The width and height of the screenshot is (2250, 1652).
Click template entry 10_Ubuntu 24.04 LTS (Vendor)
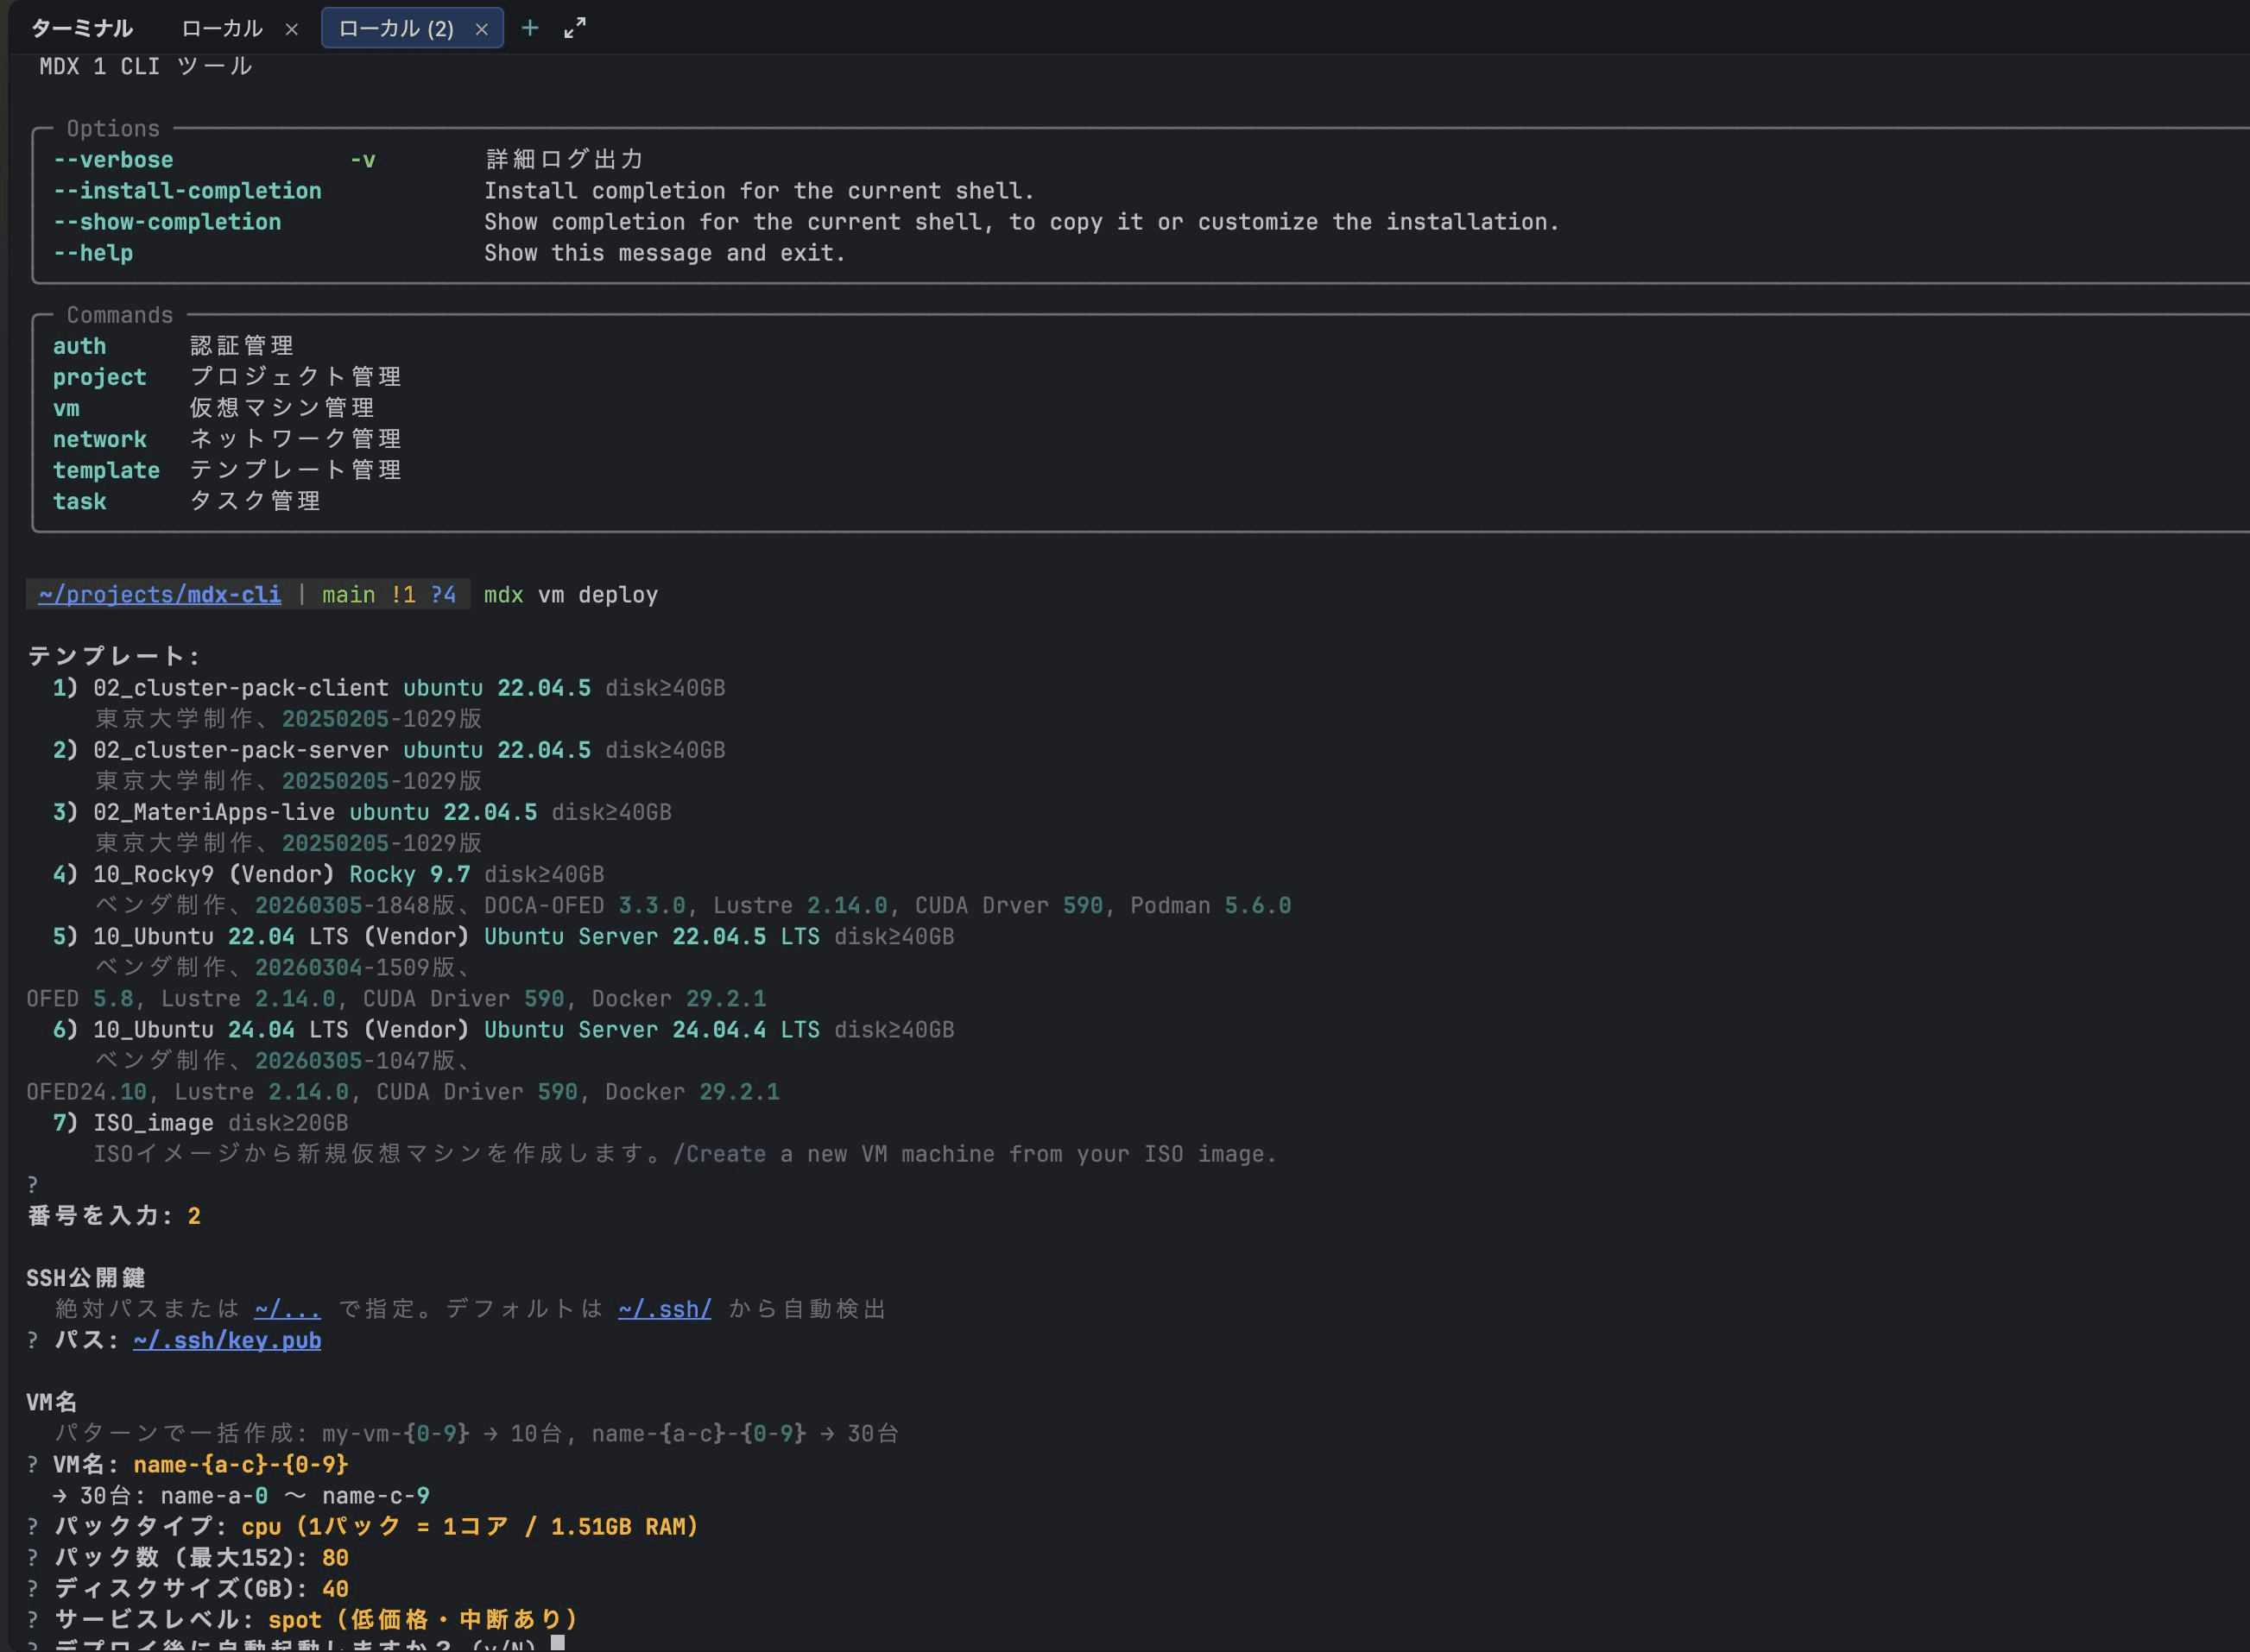tap(281, 1029)
